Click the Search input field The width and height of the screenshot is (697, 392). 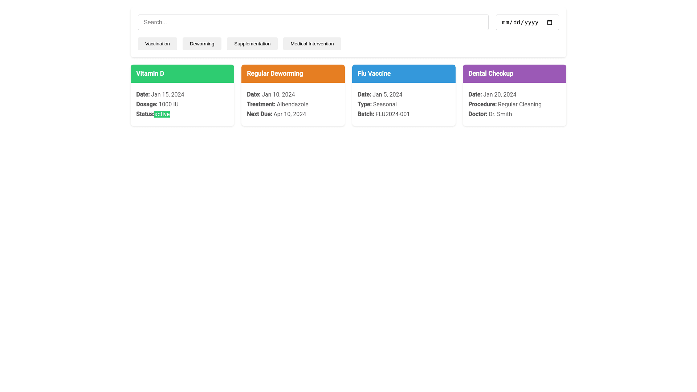click(x=313, y=23)
